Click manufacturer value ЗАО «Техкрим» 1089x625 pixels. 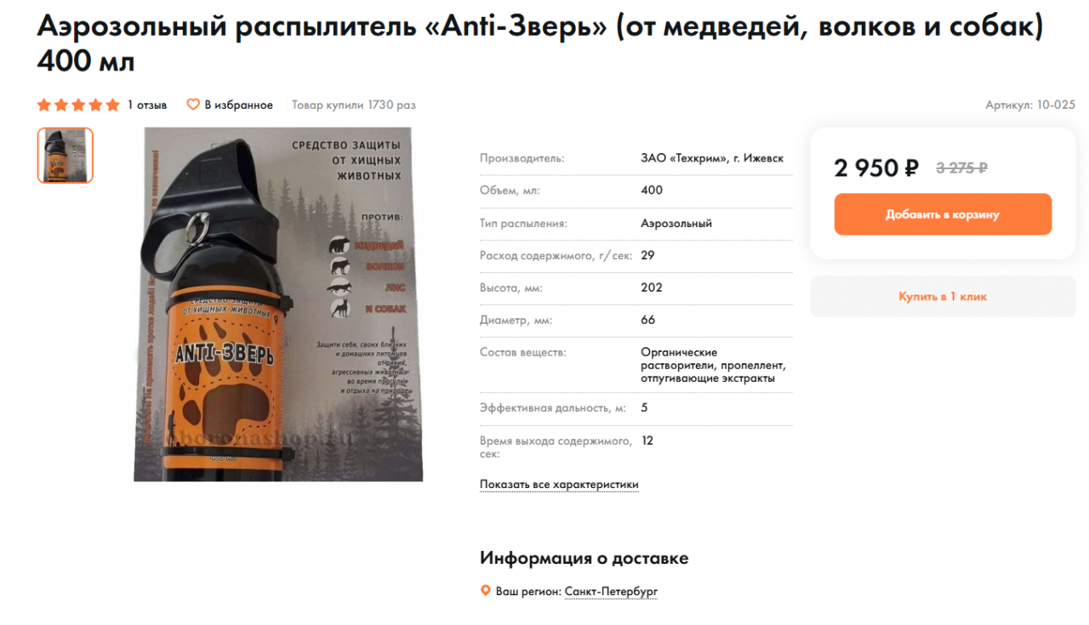tap(712, 158)
